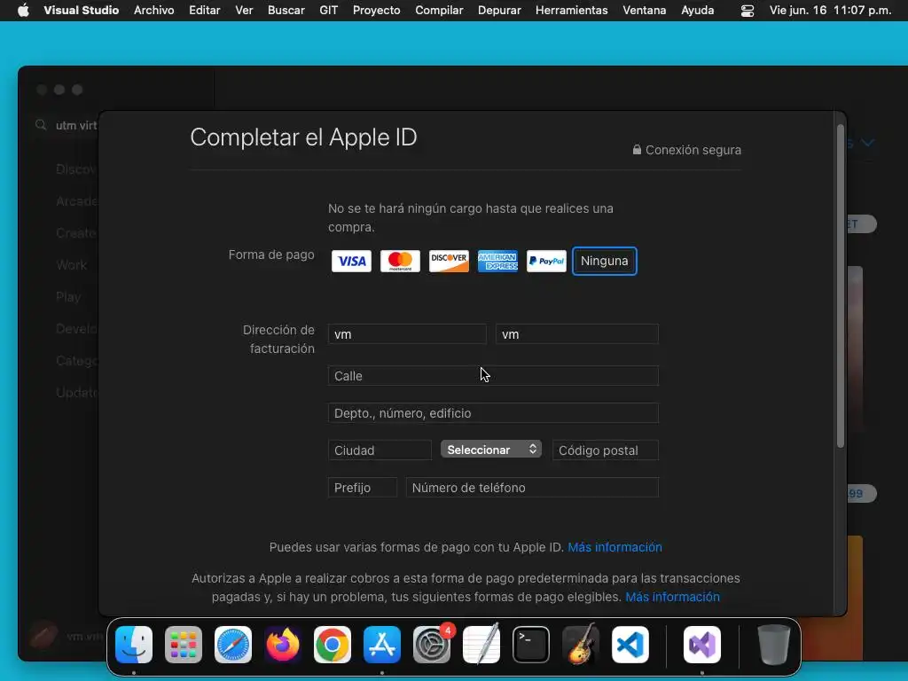This screenshot has width=908, height=681.
Task: Open the Seleccionar state dropdown
Action: coord(491,450)
